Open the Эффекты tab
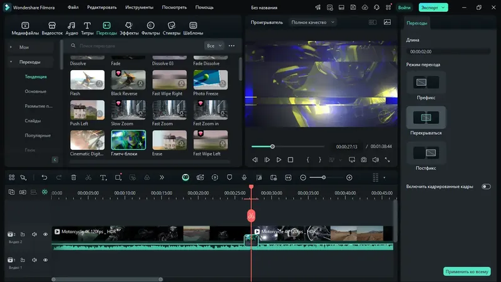The height and width of the screenshot is (282, 501). 130,28
